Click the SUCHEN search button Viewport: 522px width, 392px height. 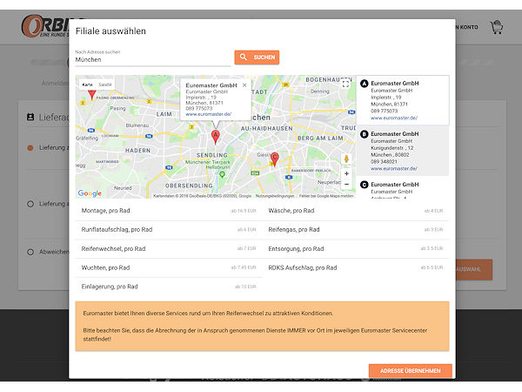[257, 57]
